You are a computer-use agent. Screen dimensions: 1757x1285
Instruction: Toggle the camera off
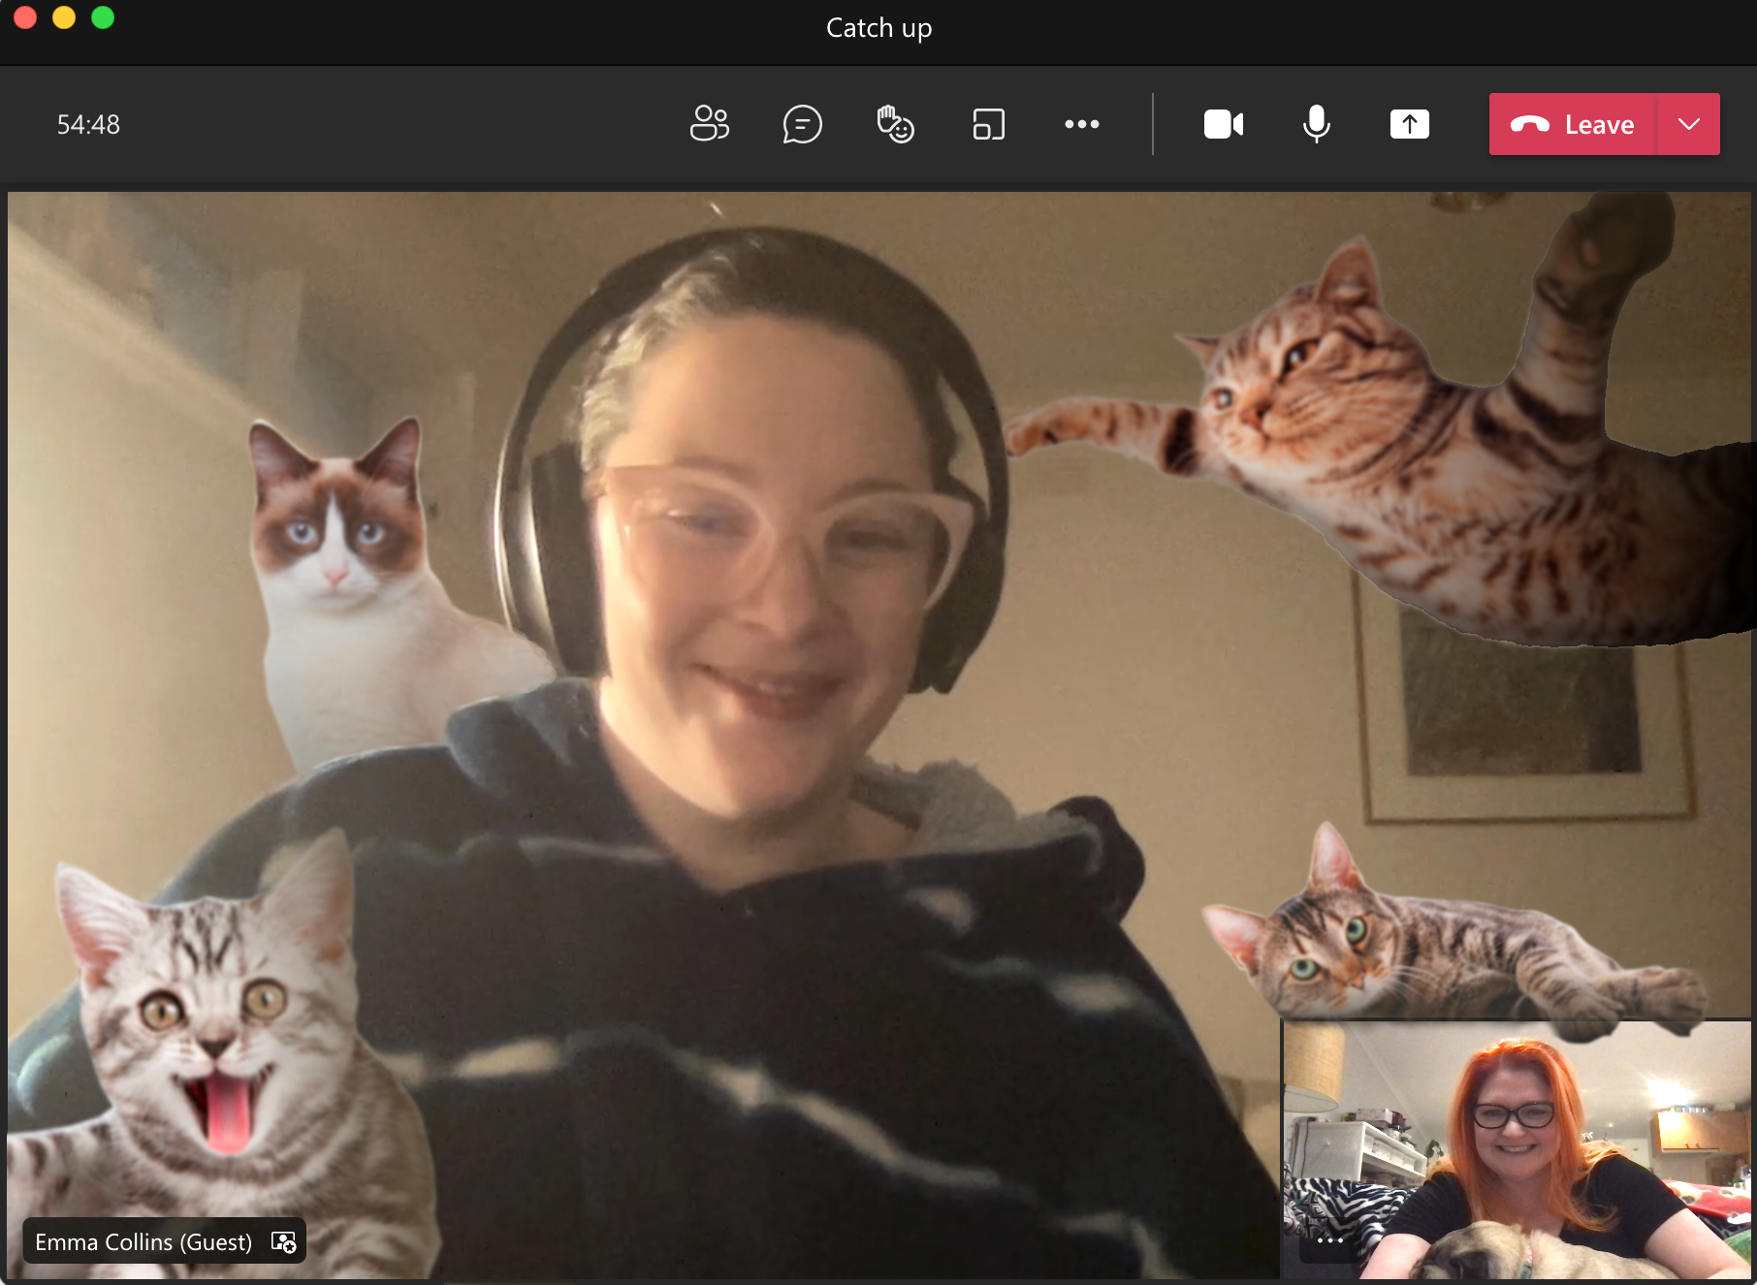pos(1223,124)
